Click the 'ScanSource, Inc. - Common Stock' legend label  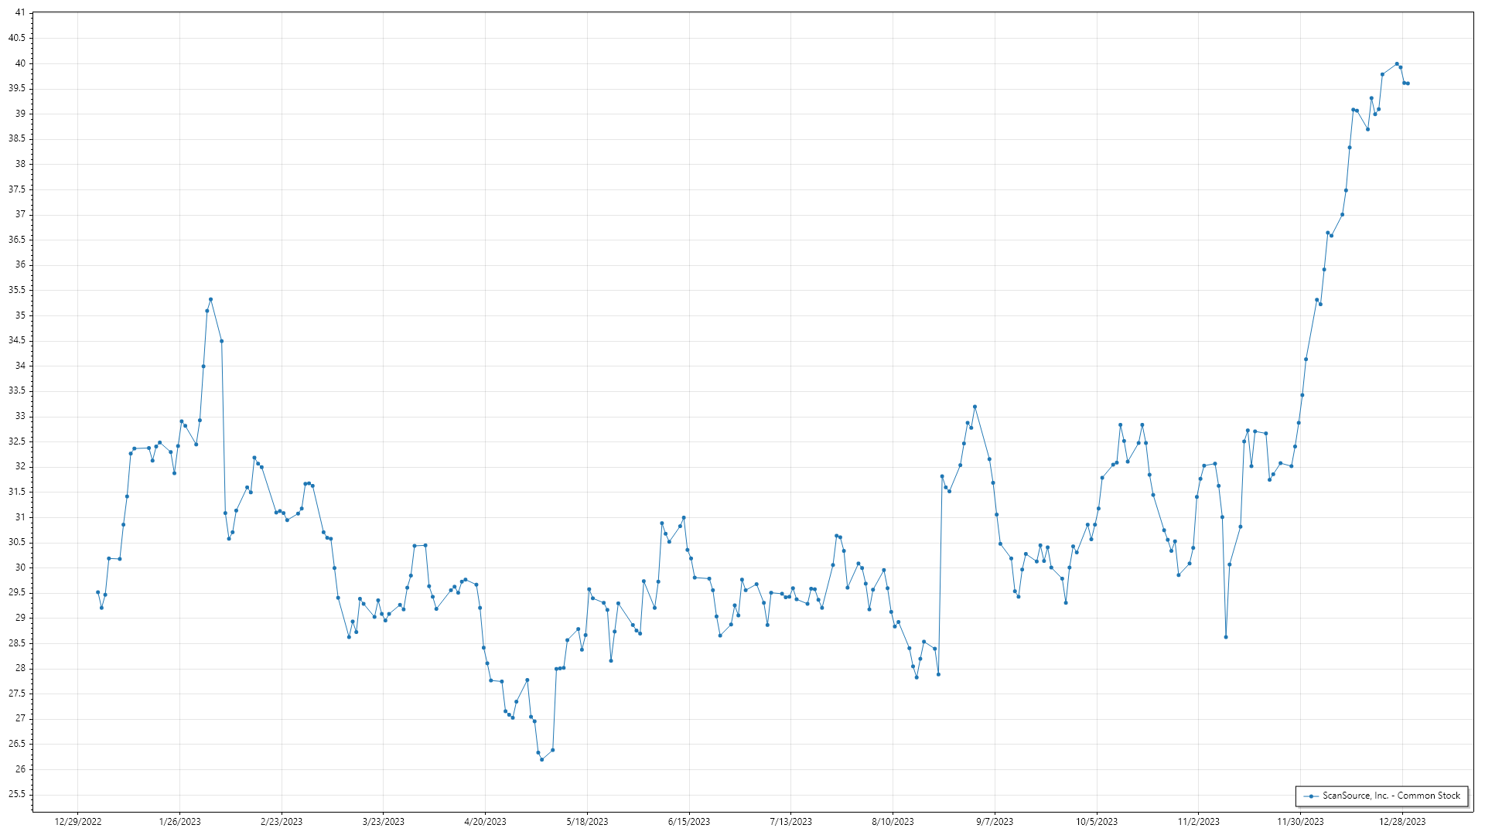point(1391,796)
